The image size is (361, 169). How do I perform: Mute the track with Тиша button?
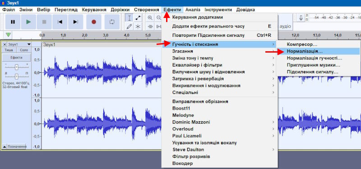(9, 50)
